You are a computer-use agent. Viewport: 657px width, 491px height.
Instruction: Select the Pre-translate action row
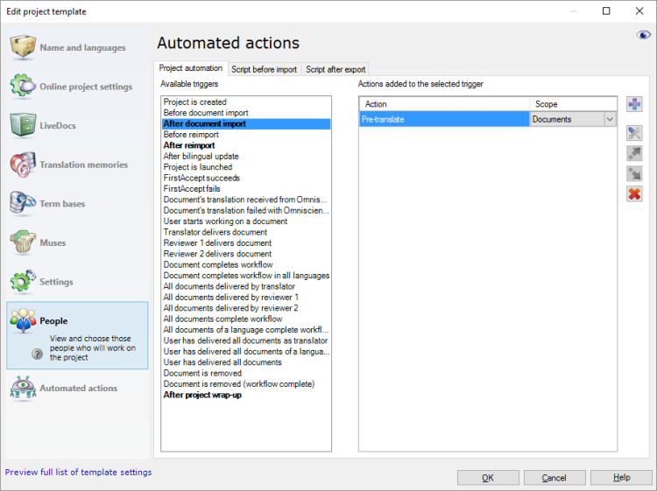(x=444, y=119)
